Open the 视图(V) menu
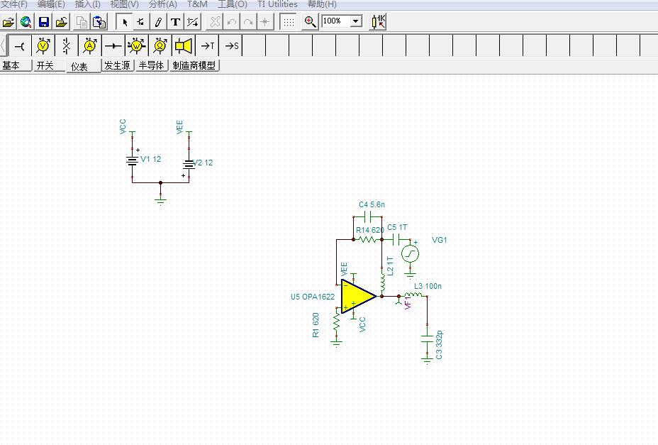Image resolution: width=658 pixels, height=445 pixels. coord(125,4)
